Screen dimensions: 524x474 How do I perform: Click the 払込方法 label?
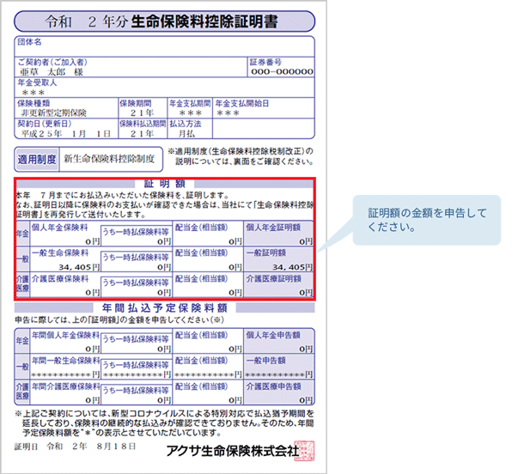tap(186, 124)
